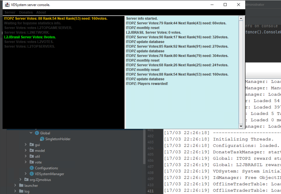Click log entry with Rank:17 votes

[x=177, y=37]
